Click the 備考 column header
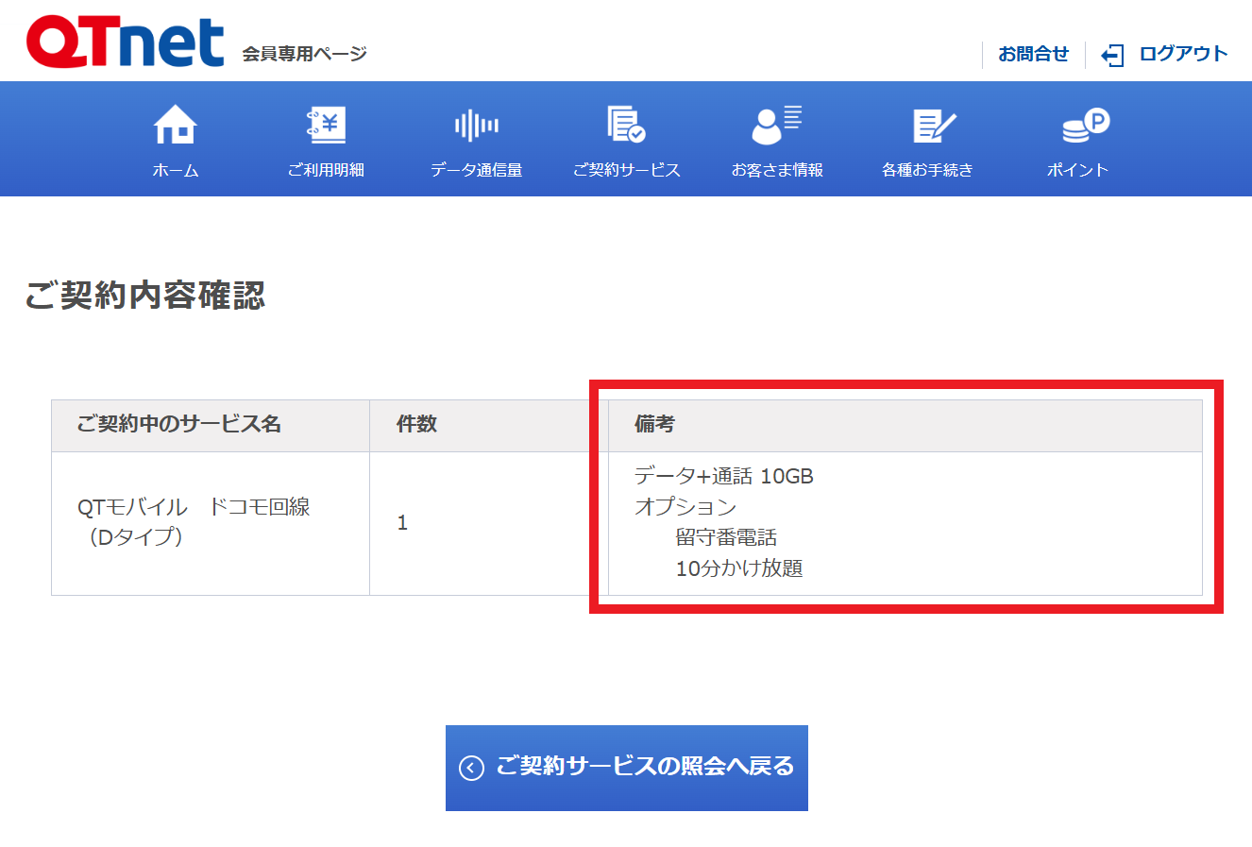 tap(654, 424)
